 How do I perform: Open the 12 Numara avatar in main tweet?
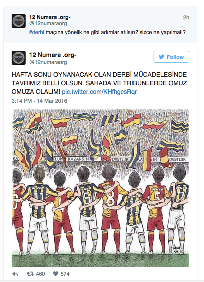(19, 58)
